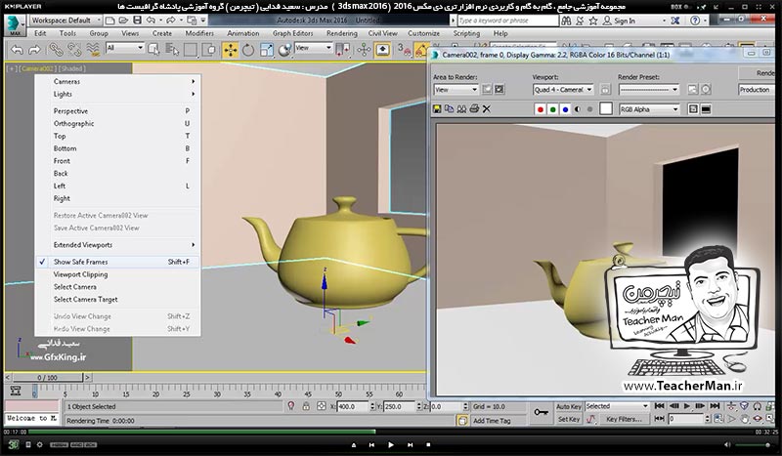The image size is (782, 456).
Task: Click the Select and Place tool icon
Action: click(x=284, y=50)
